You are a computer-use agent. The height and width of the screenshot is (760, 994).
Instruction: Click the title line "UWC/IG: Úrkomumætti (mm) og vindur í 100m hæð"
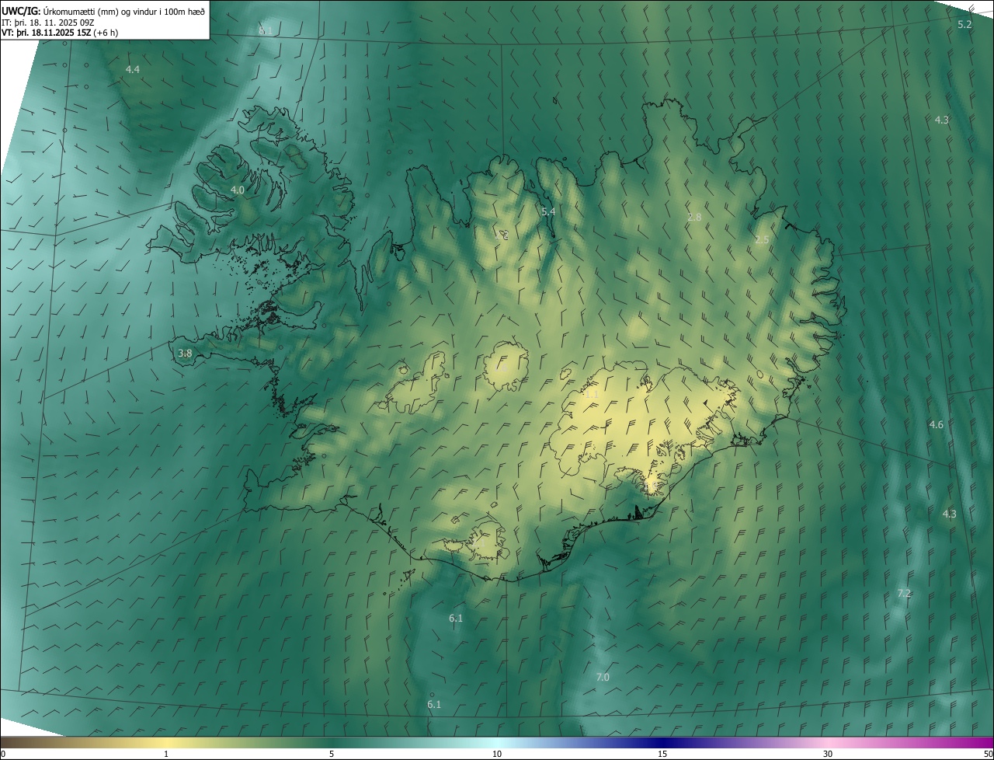[103, 11]
